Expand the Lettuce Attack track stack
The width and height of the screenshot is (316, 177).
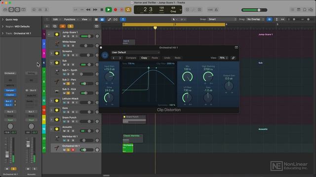point(51,100)
